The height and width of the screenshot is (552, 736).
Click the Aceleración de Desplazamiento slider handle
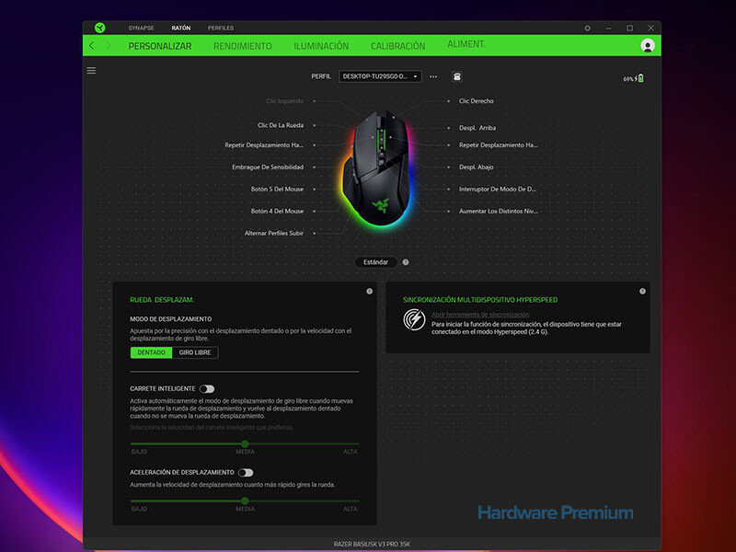coord(245,500)
